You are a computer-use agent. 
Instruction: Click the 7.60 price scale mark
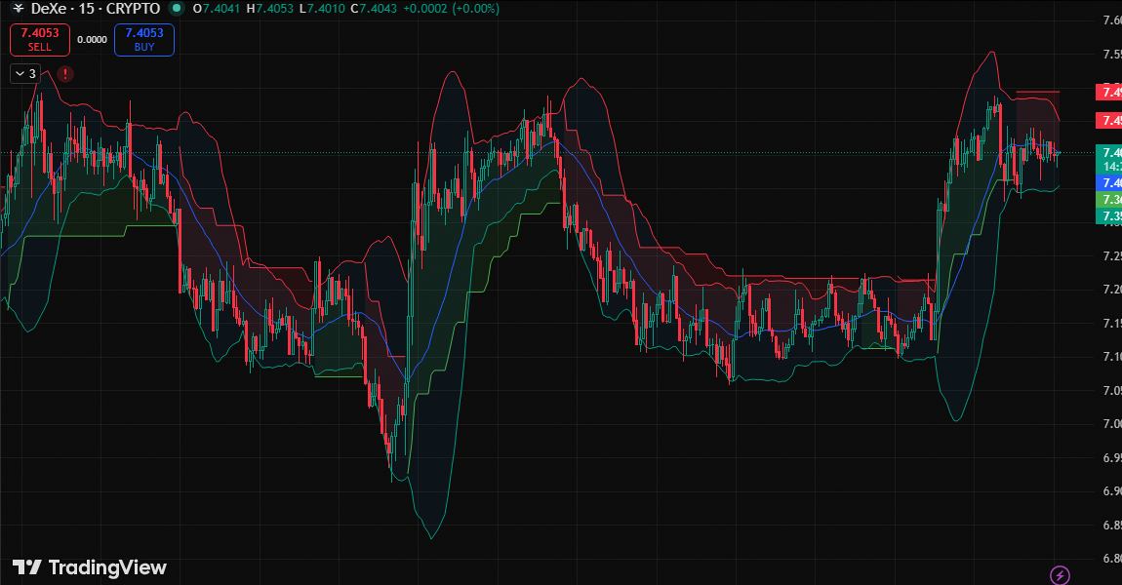coord(1109,21)
